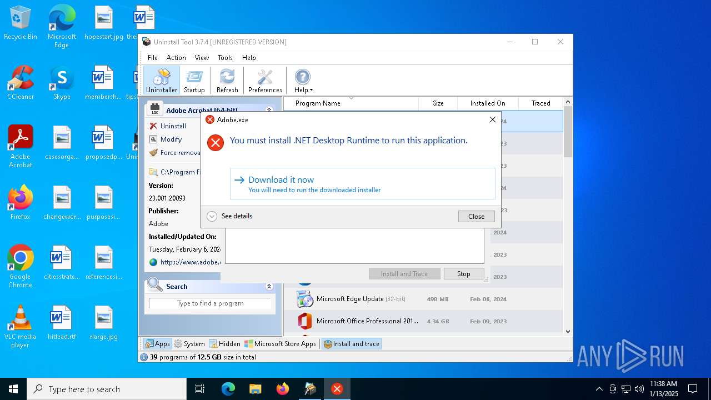The image size is (711, 400).
Task: Select Microsoft Edge Update row
Action: (x=423, y=299)
